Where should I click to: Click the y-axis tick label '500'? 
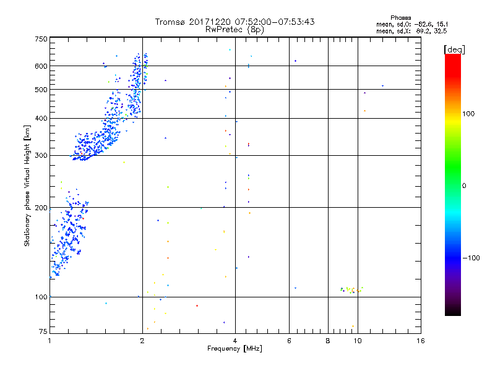[x=41, y=90]
